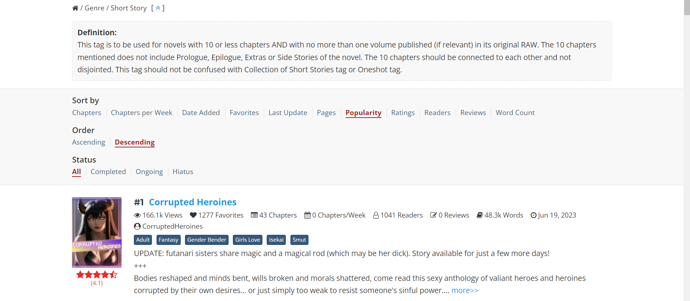Sort by Word Count

[x=515, y=113]
